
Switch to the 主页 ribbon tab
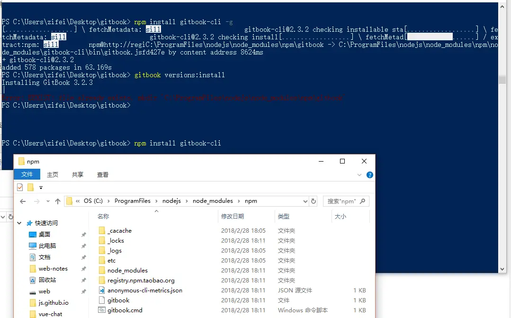click(x=53, y=174)
